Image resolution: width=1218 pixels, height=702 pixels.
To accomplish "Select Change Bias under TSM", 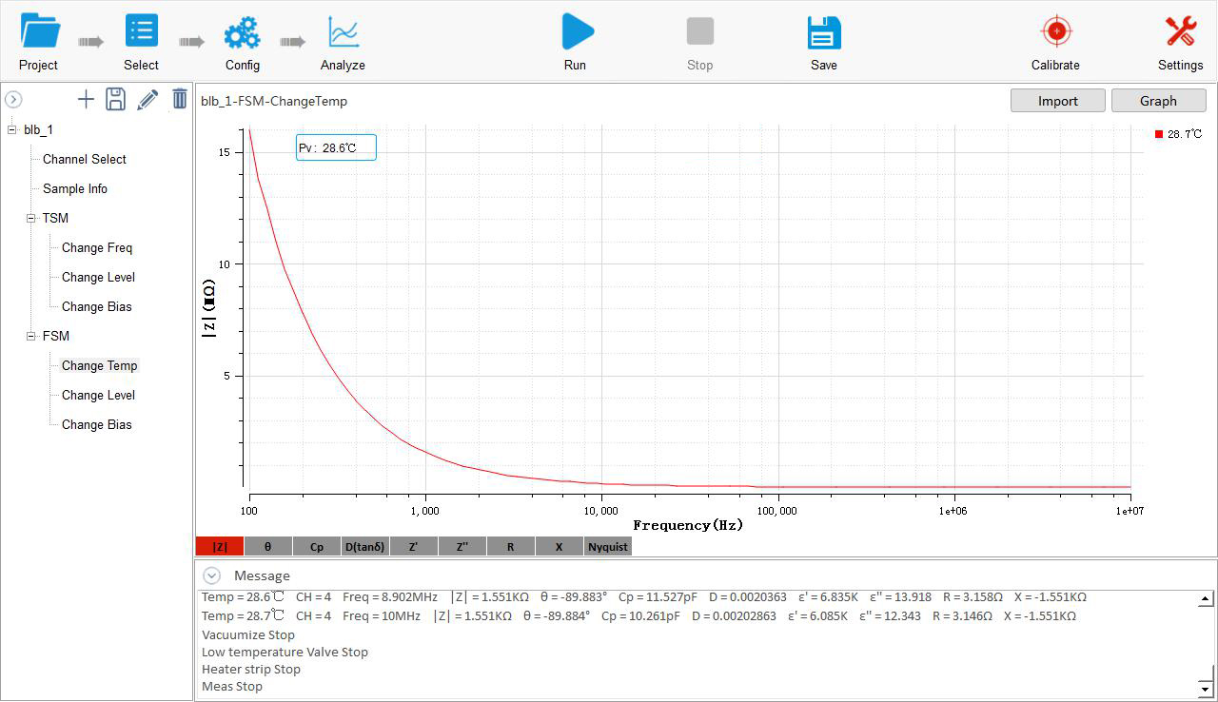I will coord(97,306).
